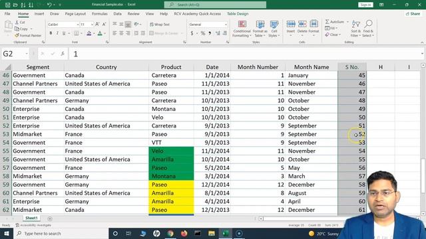Click the S No. column header

click(352, 67)
